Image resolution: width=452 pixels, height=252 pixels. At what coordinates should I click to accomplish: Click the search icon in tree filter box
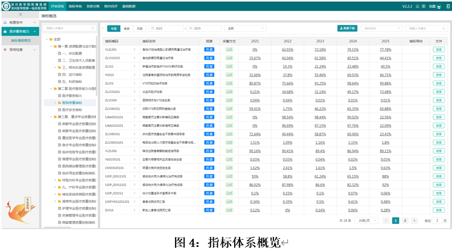click(92, 29)
